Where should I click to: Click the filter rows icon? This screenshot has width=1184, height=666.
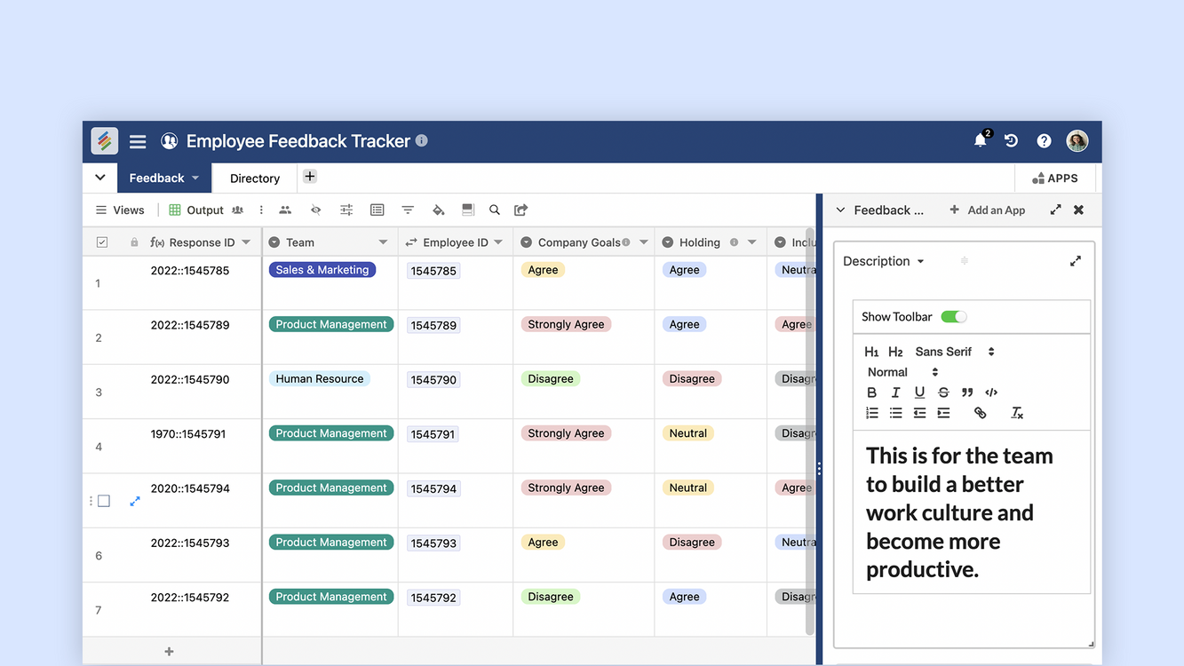pyautogui.click(x=408, y=210)
